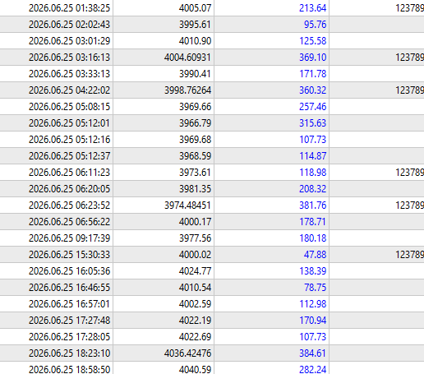Click profit value 384.61

[312, 353]
